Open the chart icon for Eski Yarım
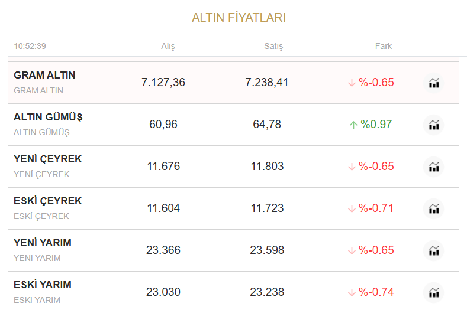Image resolution: width=467 pixels, height=310 pixels. pos(434,292)
